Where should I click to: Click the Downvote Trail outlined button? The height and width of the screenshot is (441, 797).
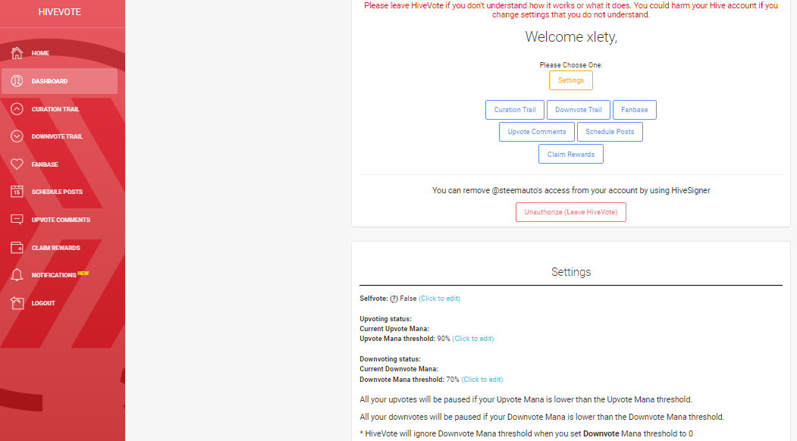(579, 110)
